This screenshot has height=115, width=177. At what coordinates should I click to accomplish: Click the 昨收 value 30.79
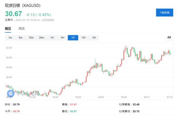16,105
